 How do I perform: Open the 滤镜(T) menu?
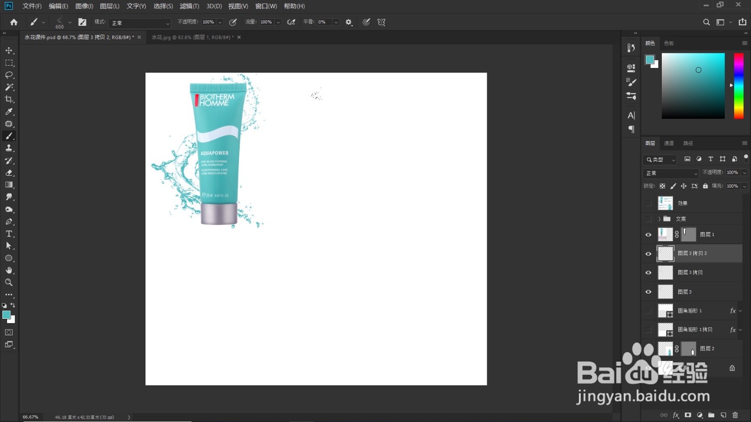coord(190,6)
